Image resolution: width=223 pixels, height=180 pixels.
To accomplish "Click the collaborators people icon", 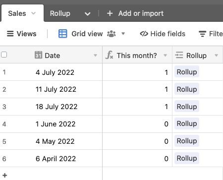I will click(111, 34).
